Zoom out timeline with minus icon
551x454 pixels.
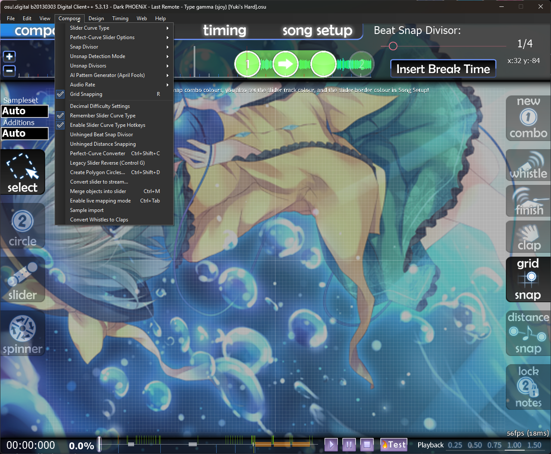click(x=9, y=71)
